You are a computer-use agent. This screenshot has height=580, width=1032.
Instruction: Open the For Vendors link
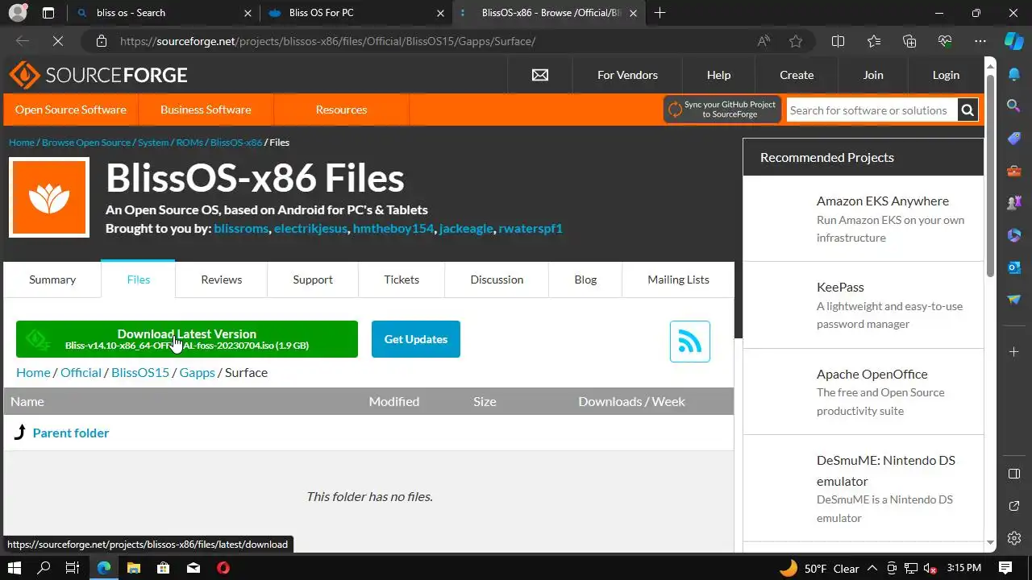point(627,75)
